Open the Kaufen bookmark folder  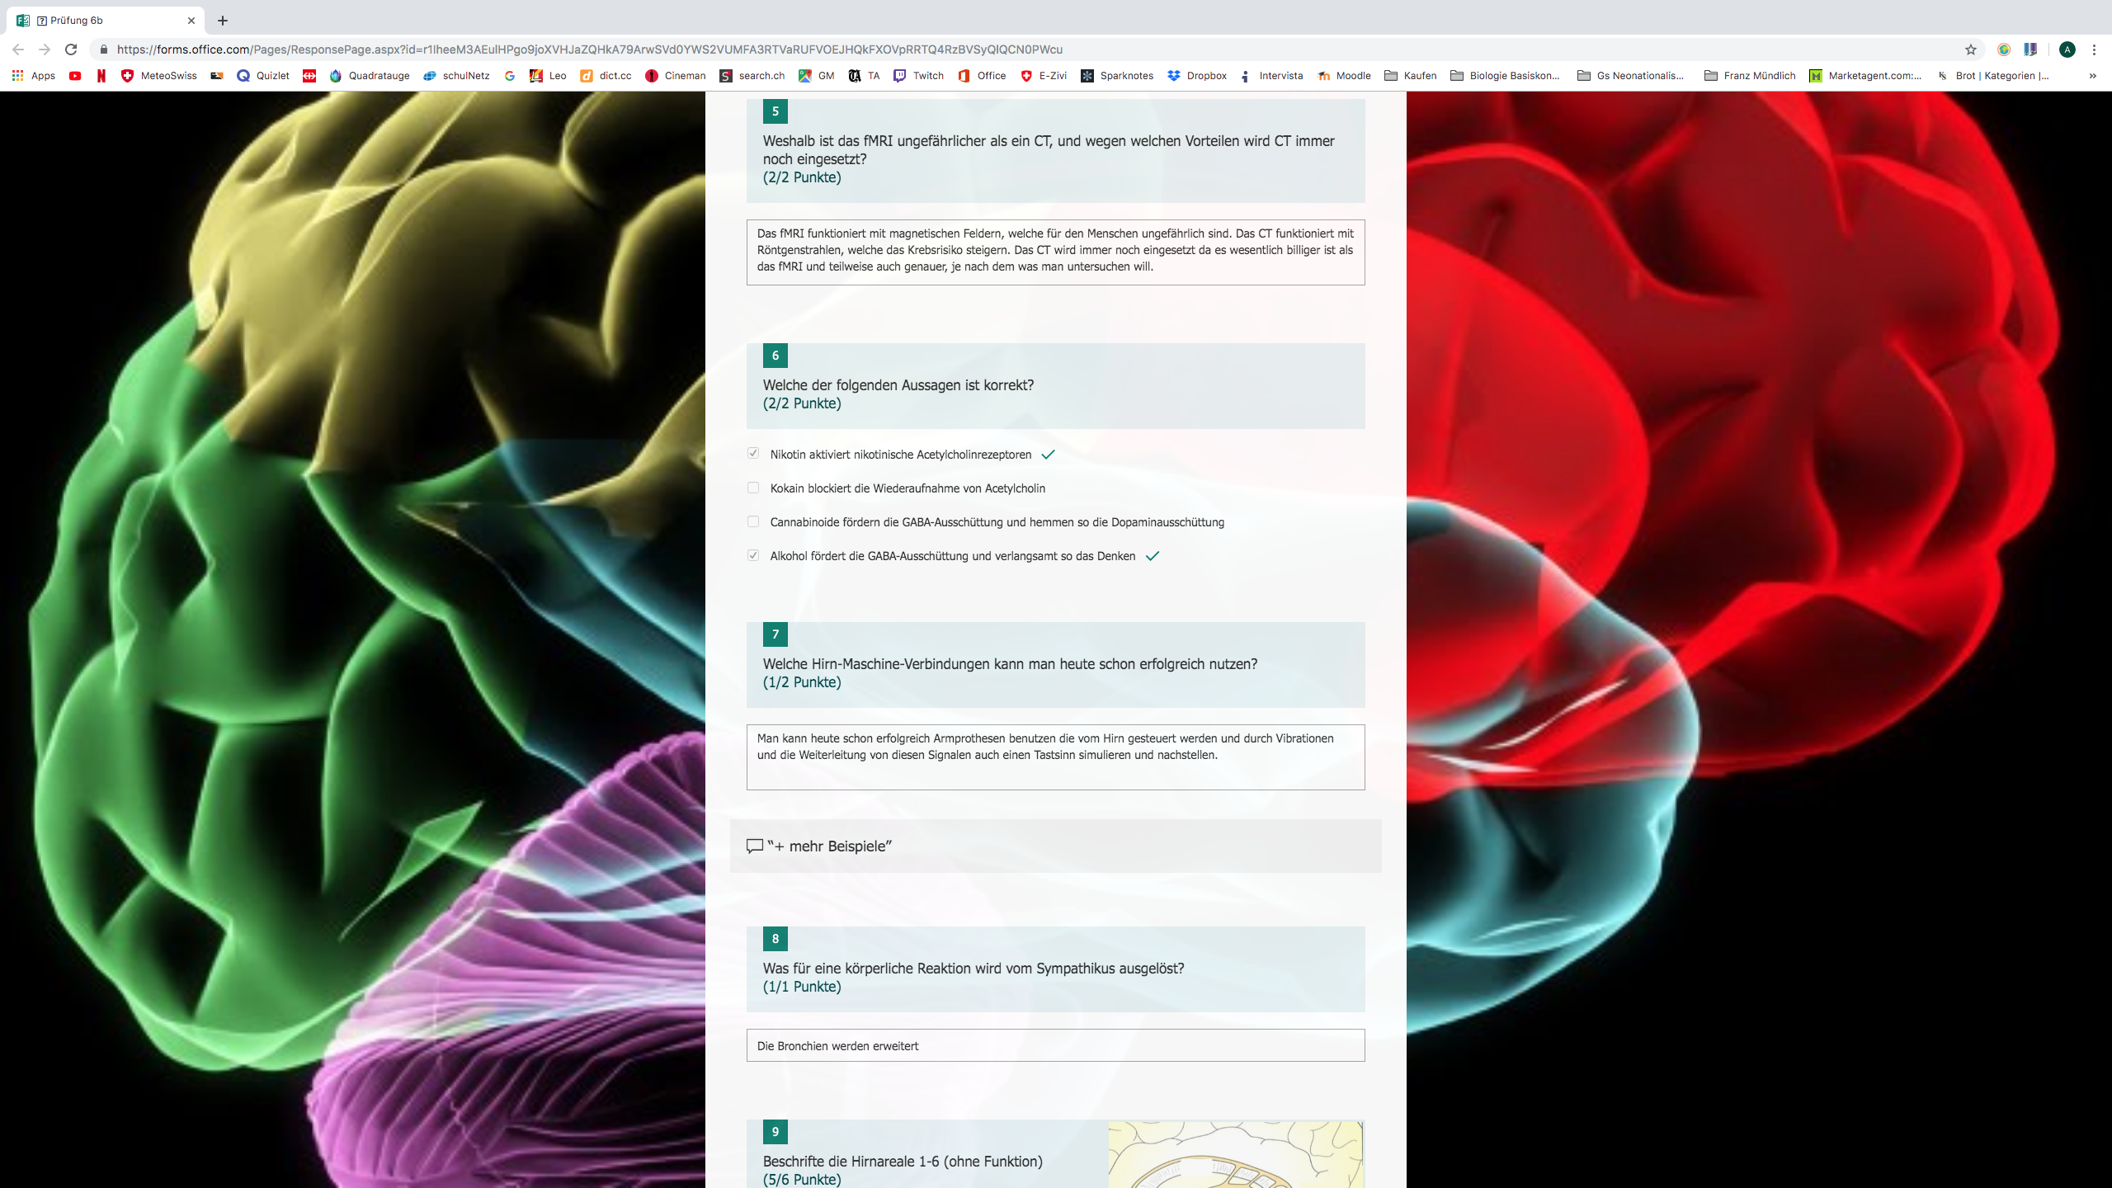[1410, 76]
